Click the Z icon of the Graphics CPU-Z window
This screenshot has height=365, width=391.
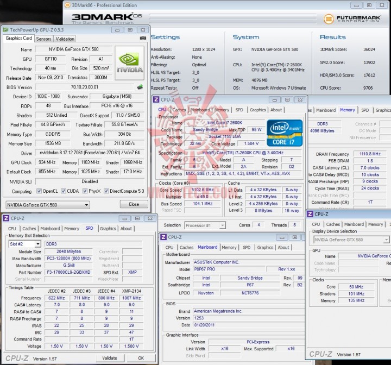(x=310, y=214)
